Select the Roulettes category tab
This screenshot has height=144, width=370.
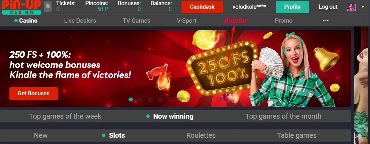[x=201, y=136]
